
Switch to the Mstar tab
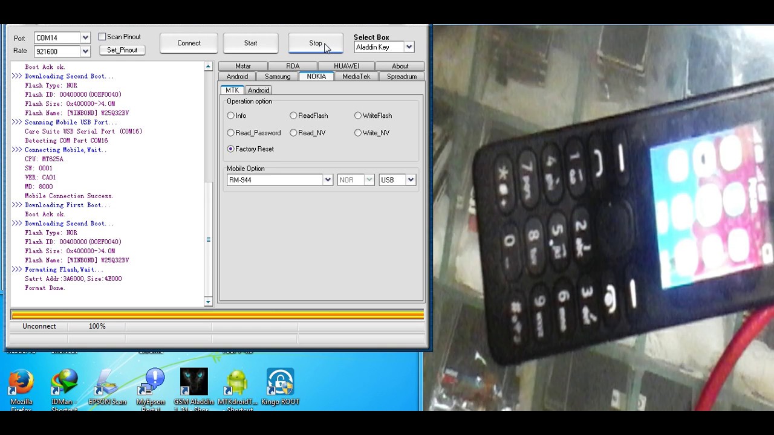pyautogui.click(x=243, y=66)
